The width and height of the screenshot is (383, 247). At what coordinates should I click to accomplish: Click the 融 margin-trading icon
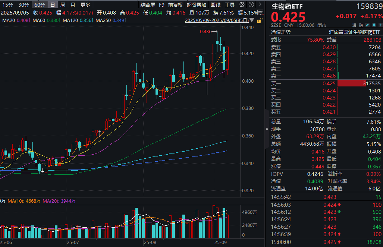[x=361, y=24]
